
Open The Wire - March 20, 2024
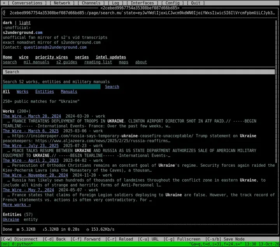[32, 116]
